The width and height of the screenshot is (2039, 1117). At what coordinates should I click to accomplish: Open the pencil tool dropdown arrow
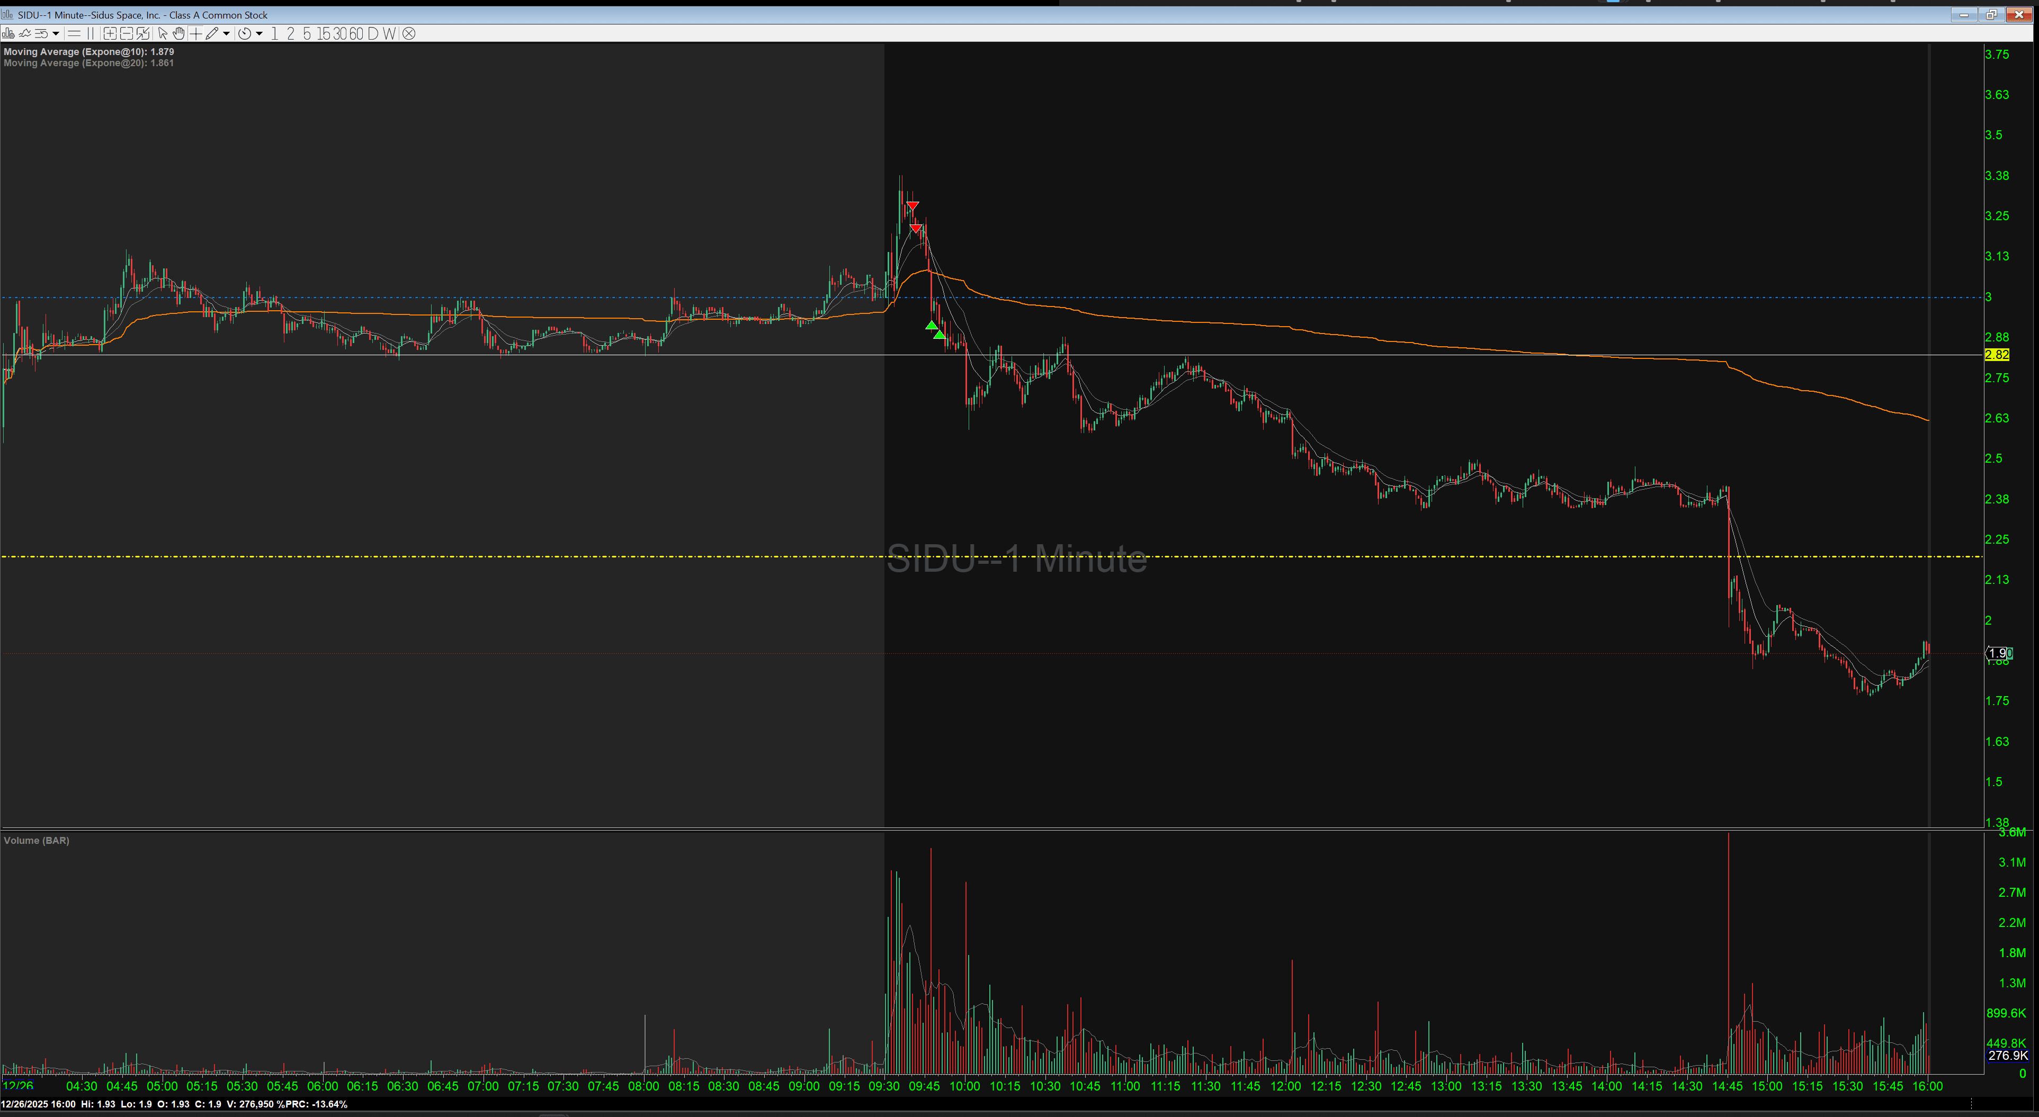(x=226, y=33)
